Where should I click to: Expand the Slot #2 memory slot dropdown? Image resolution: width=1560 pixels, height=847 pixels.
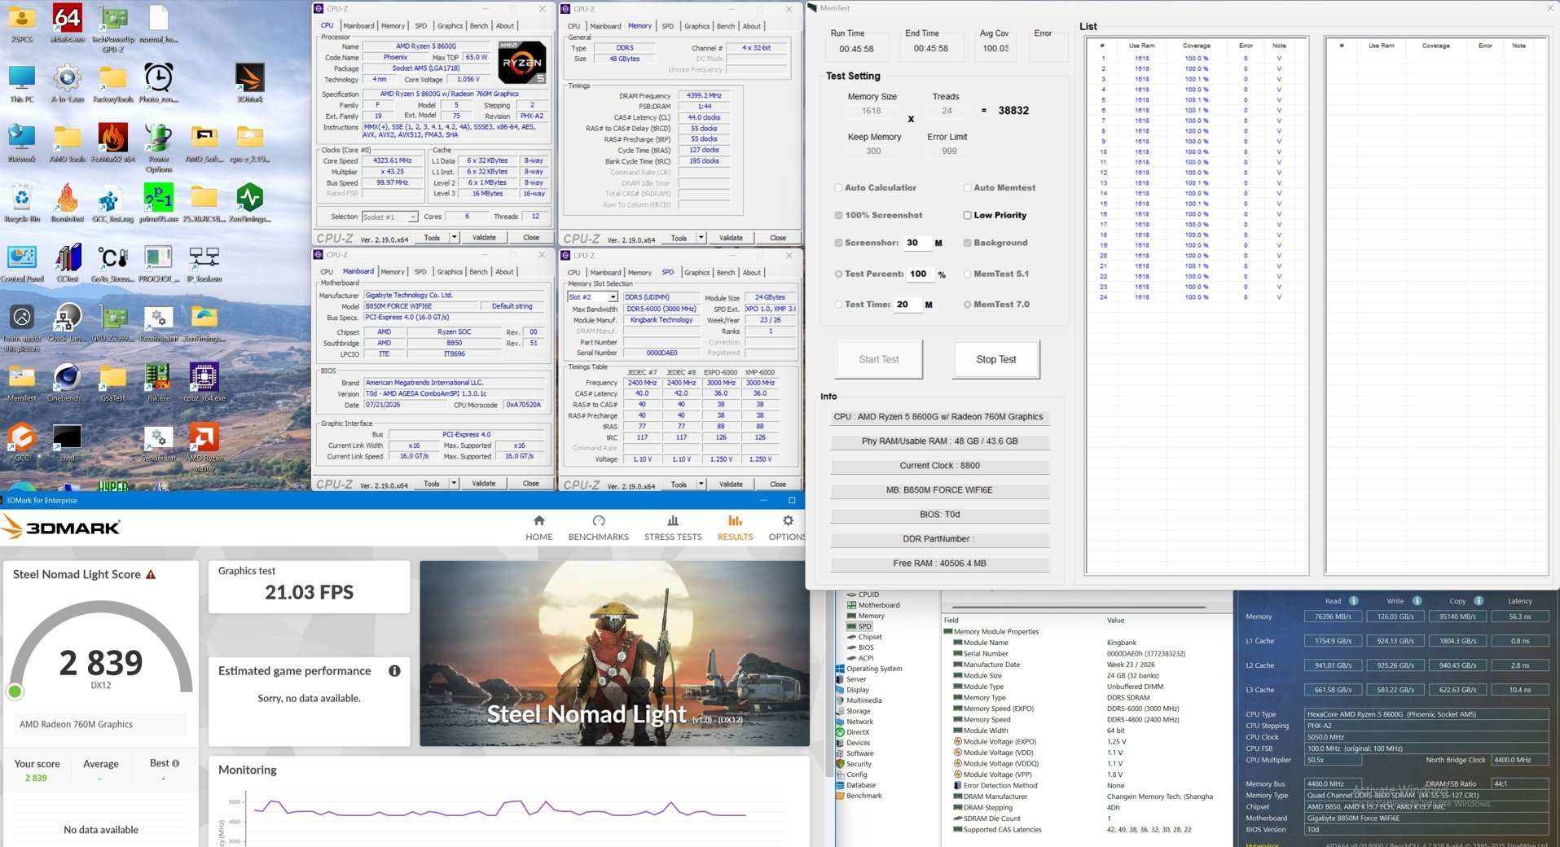pos(592,297)
